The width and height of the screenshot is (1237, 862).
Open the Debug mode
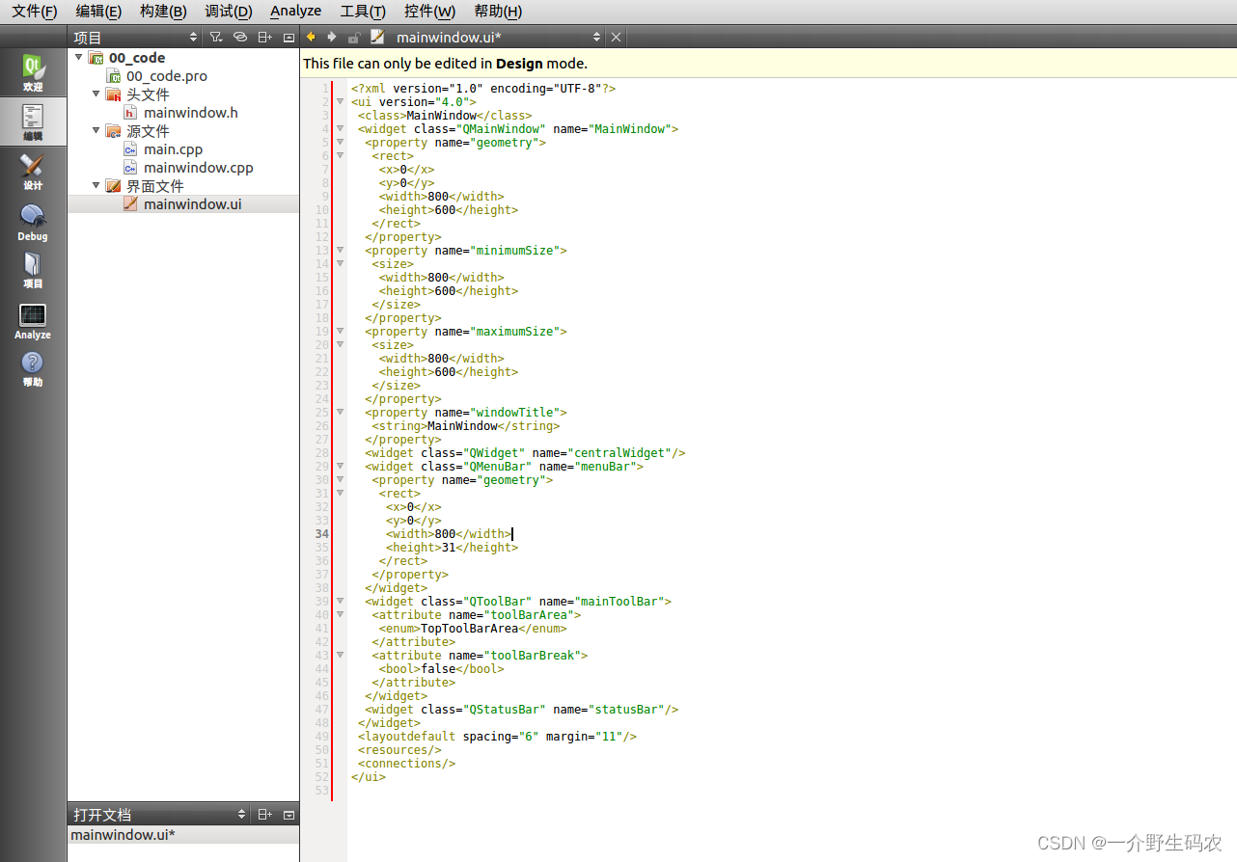click(33, 222)
